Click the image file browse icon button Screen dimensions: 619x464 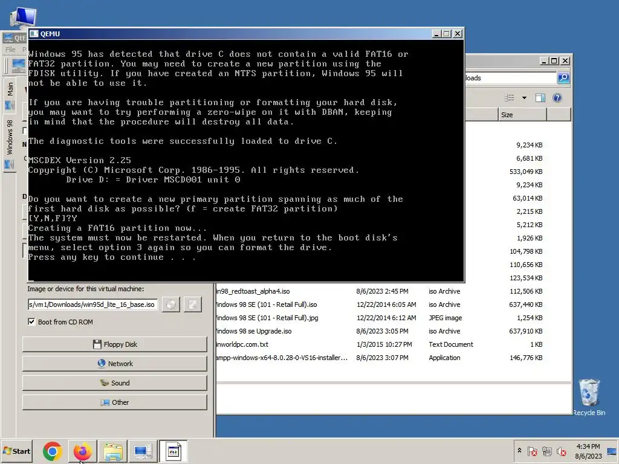(x=193, y=304)
